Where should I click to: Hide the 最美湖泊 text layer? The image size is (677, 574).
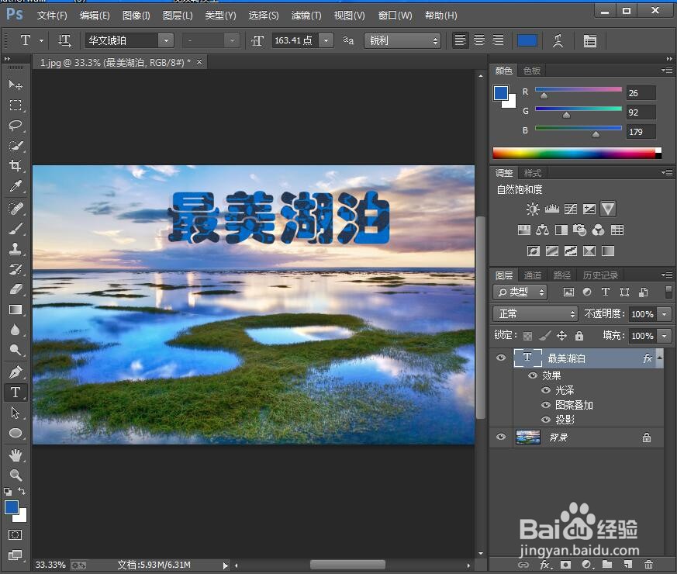pyautogui.click(x=501, y=358)
